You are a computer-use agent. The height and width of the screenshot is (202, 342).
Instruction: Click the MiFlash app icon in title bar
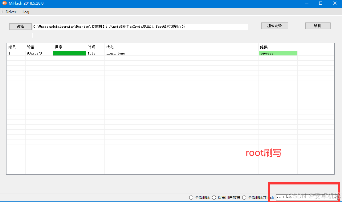(5, 3)
